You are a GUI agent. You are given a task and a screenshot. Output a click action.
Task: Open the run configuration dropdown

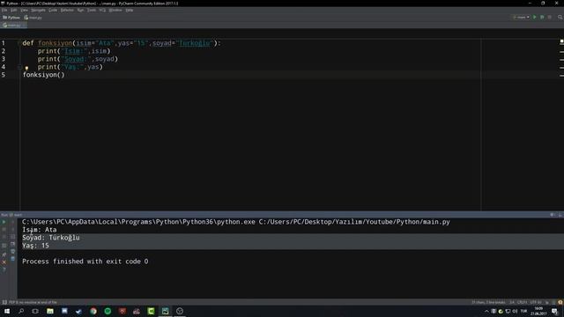[521, 18]
